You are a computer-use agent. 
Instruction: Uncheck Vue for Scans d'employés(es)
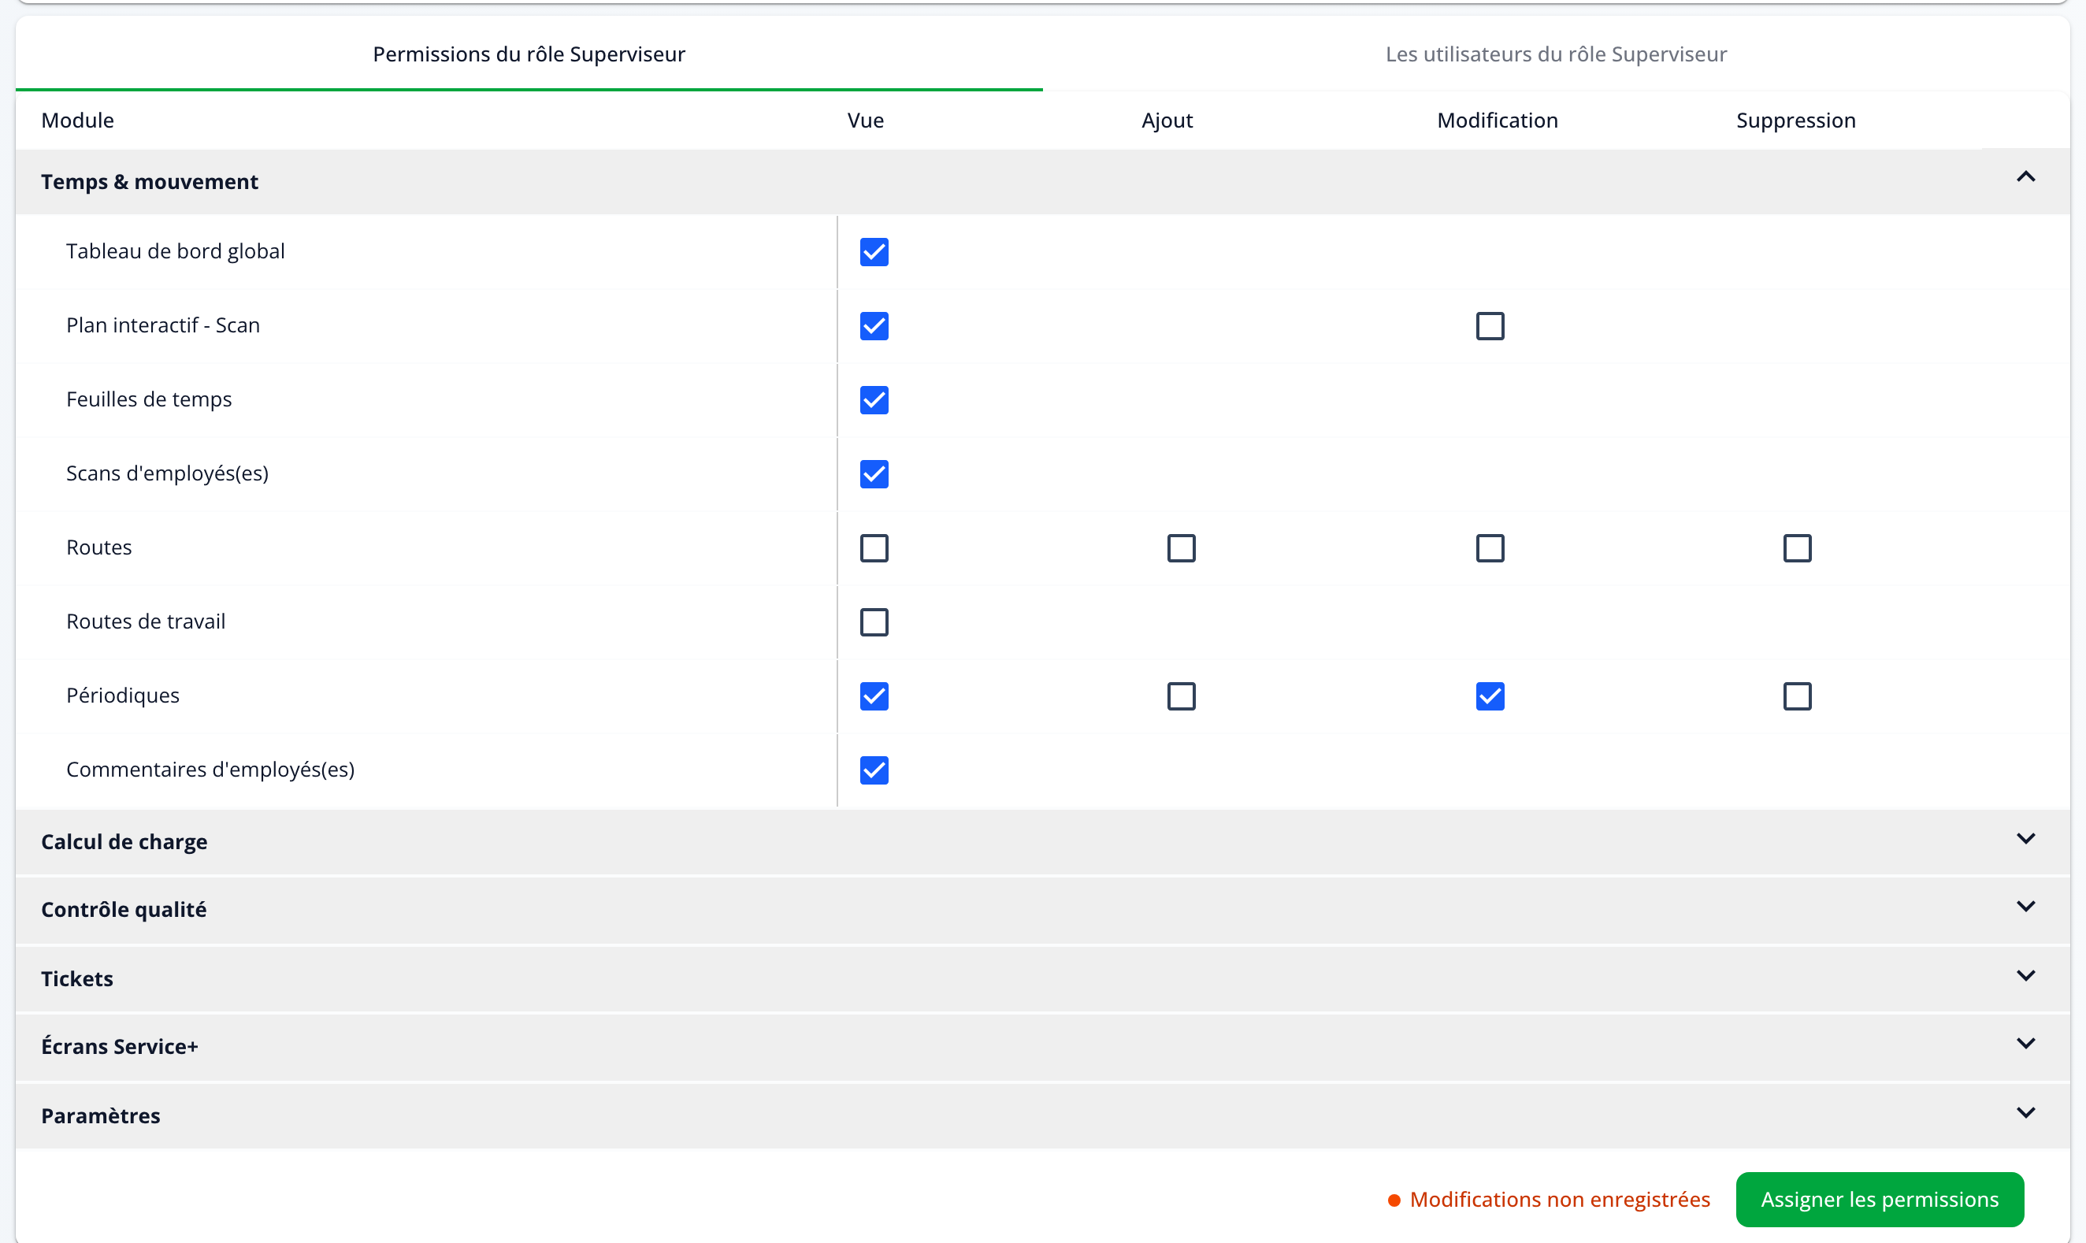pyautogui.click(x=874, y=474)
